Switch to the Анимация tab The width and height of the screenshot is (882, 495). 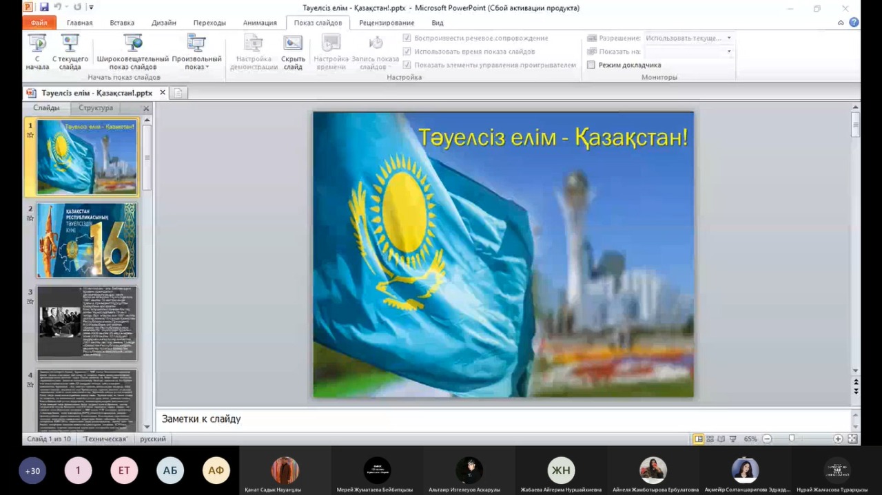(260, 23)
